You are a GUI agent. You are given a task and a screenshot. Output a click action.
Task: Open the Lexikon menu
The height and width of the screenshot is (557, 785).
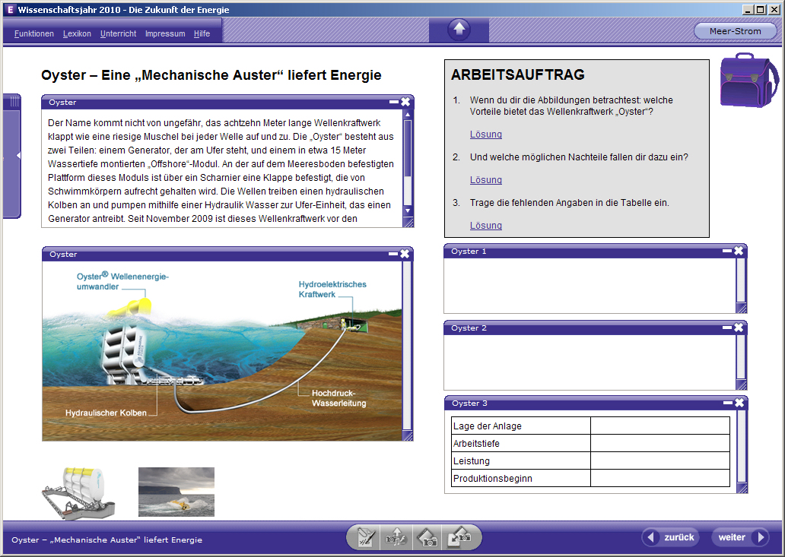(77, 33)
